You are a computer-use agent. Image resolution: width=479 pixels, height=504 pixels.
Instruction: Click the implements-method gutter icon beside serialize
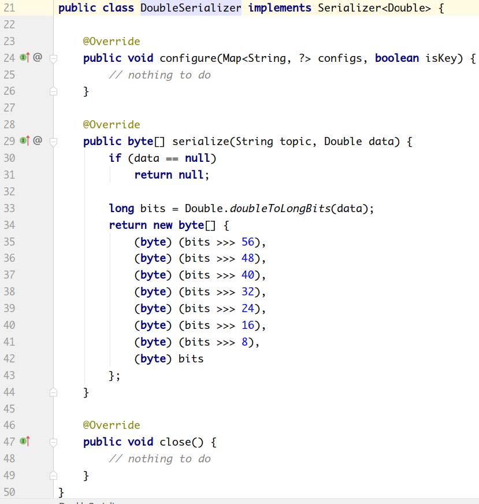coord(24,141)
